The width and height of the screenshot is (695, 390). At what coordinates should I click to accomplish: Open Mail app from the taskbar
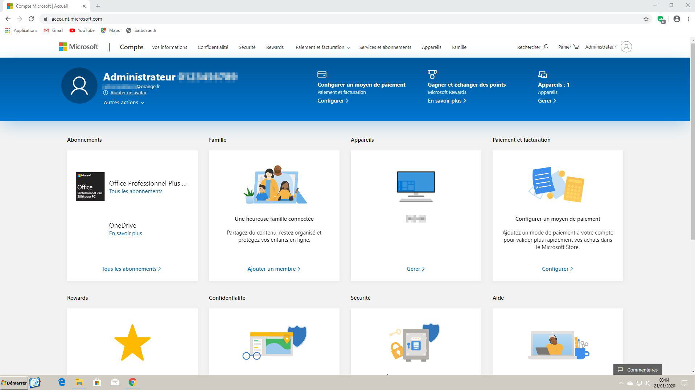[115, 382]
